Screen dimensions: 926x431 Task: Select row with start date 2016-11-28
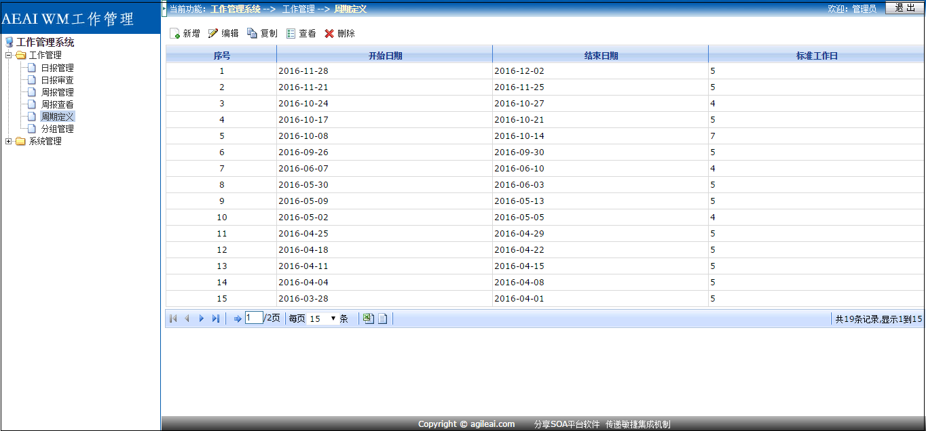coord(545,70)
